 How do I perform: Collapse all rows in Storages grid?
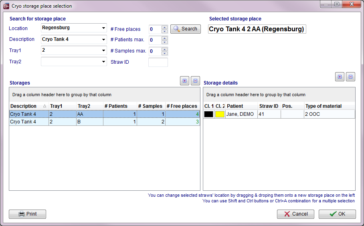coord(195,81)
